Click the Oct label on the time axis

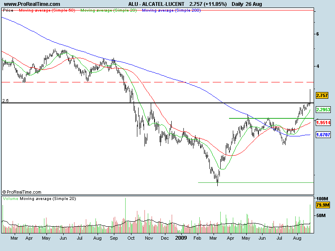pyautogui.click(x=131, y=238)
